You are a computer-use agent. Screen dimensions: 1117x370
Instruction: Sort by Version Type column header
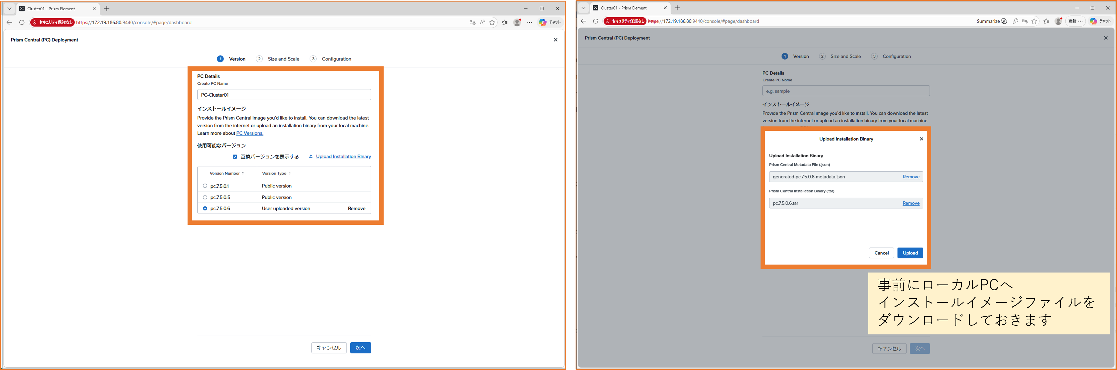click(274, 173)
